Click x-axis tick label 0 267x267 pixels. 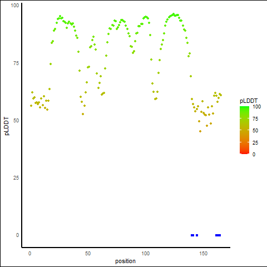pos(29,254)
